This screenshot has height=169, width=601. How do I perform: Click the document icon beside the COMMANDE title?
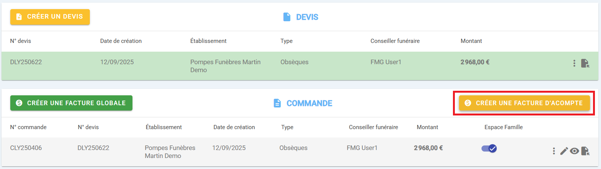pyautogui.click(x=277, y=103)
